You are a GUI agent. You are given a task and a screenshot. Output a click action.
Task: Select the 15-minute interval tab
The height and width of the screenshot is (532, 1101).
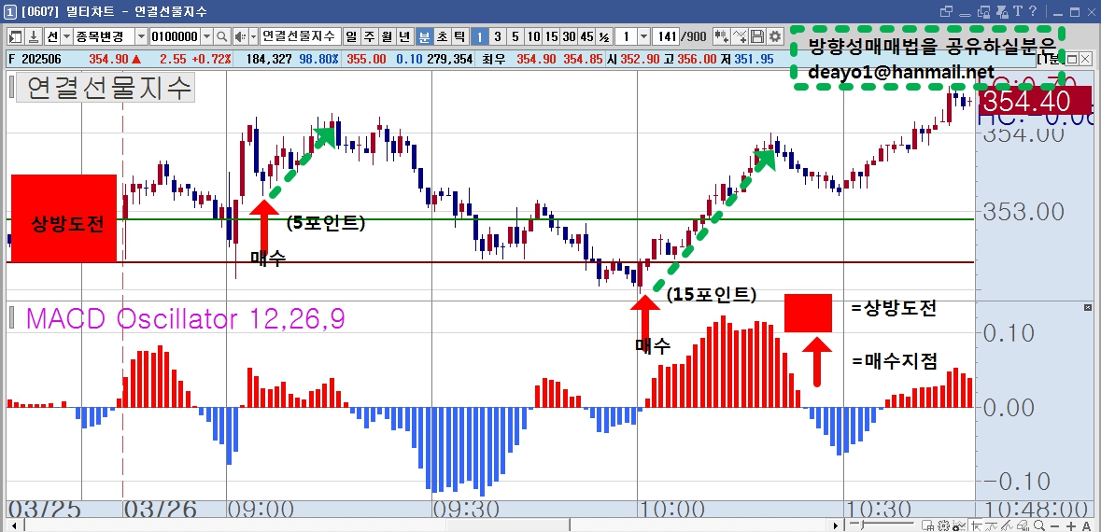pyautogui.click(x=551, y=36)
